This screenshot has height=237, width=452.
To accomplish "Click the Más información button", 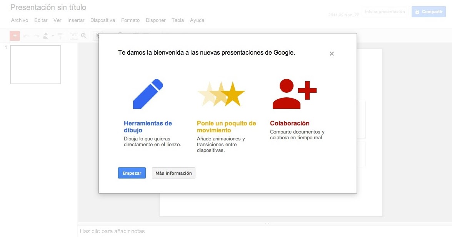I will click(173, 173).
